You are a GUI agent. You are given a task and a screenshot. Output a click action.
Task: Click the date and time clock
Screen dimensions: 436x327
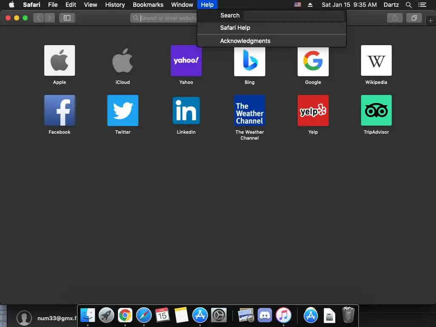click(x=349, y=5)
